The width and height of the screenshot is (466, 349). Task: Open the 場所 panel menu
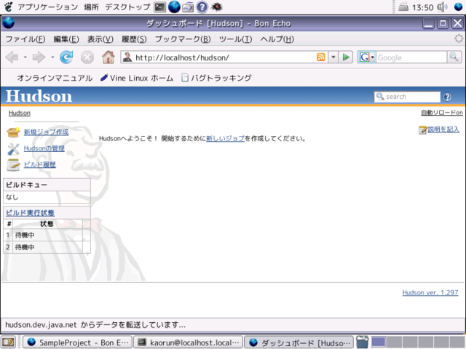click(91, 7)
